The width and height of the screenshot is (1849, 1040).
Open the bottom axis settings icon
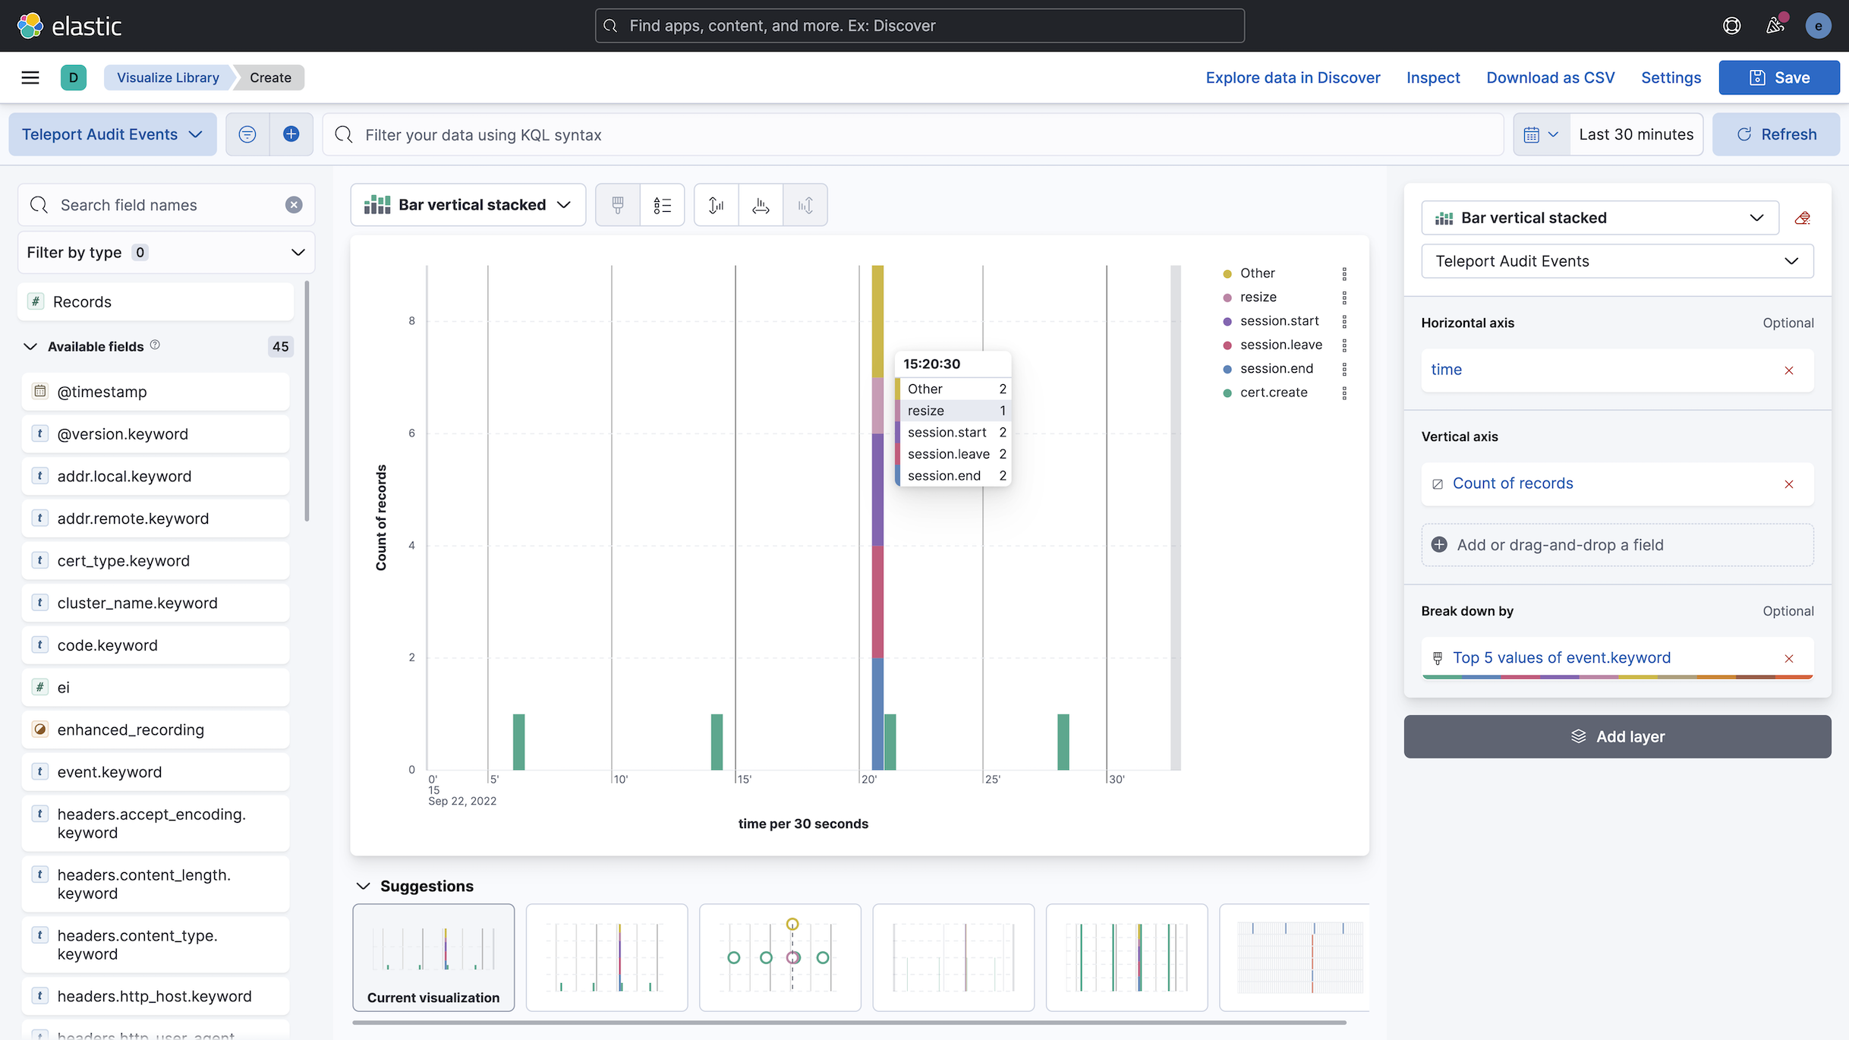760,204
